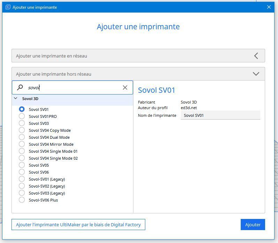
Task: Add UltiMaker printer via Digital Factory
Action: pos(78,225)
